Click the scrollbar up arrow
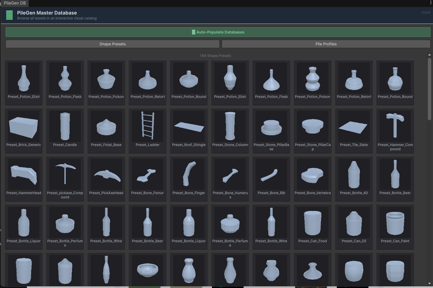The width and height of the screenshot is (433, 288). [x=430, y=55]
